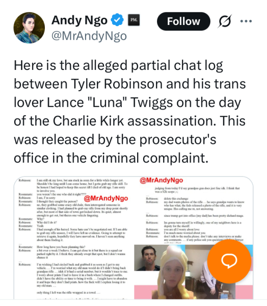The image size is (267, 306).
Task: Follow the Andy Ngo account
Action: click(183, 21)
